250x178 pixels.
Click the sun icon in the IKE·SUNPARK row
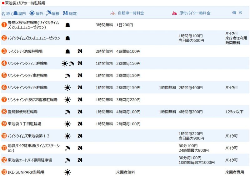click(67, 172)
